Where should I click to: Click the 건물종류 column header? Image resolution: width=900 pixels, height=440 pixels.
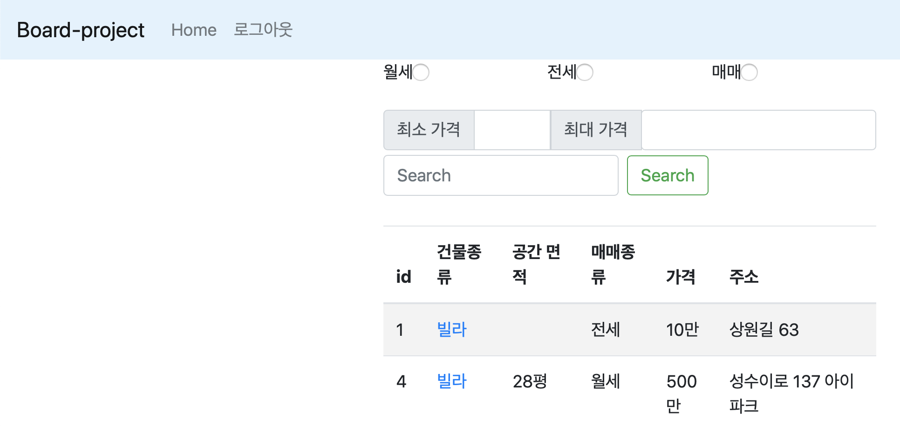pos(458,264)
